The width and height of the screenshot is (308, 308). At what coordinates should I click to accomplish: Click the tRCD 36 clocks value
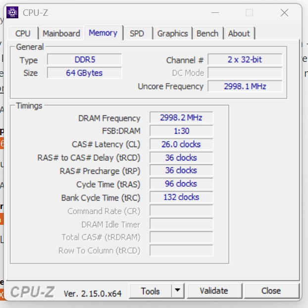[x=181, y=158]
